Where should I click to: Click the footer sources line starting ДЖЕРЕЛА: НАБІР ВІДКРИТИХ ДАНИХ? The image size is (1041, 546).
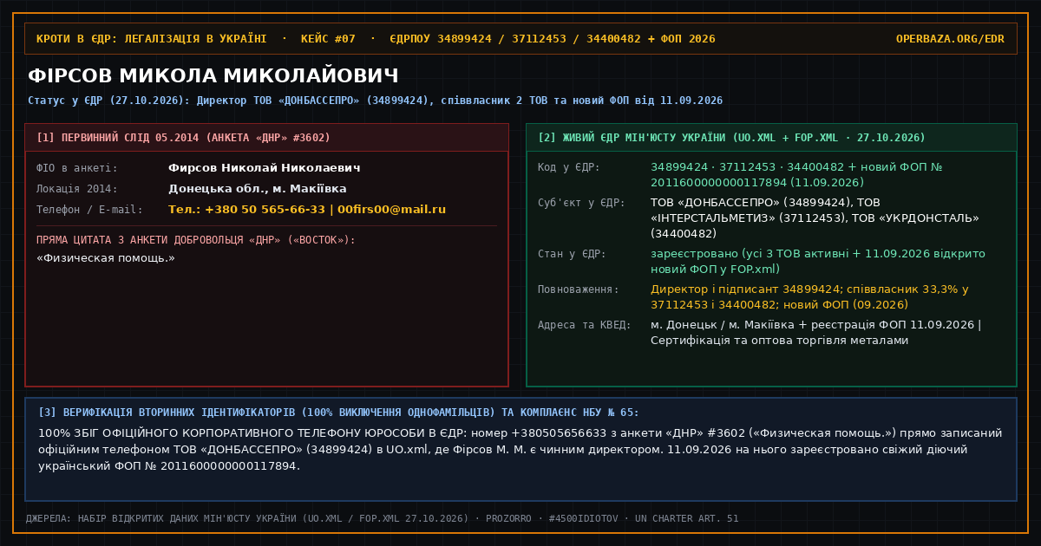[x=382, y=519]
